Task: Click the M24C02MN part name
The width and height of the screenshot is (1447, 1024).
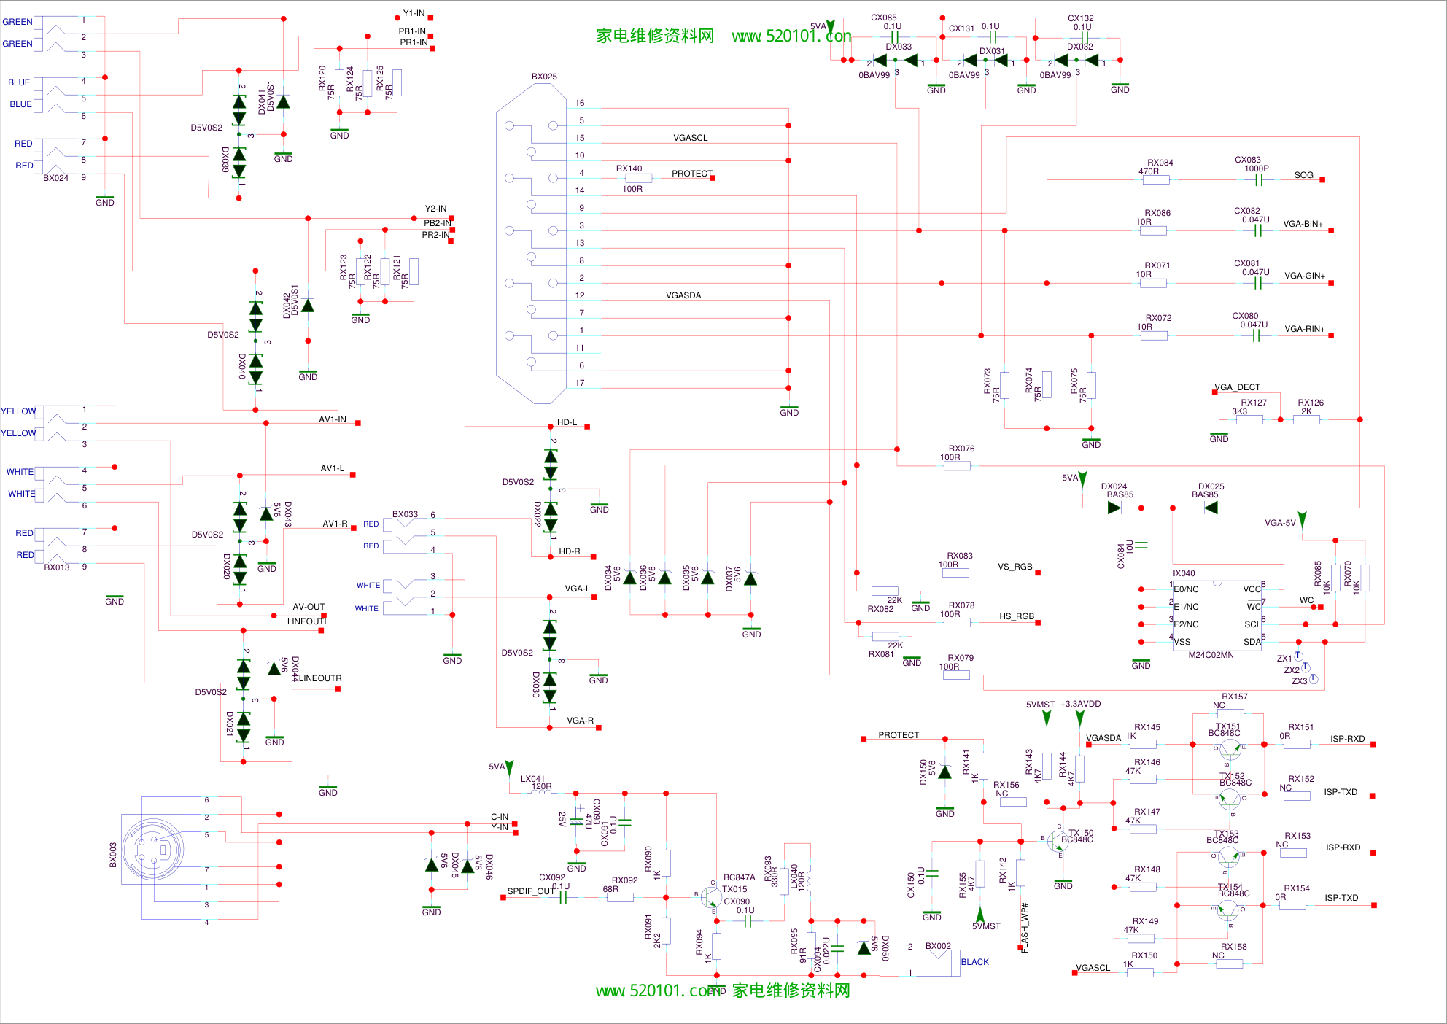Action: point(1211,655)
